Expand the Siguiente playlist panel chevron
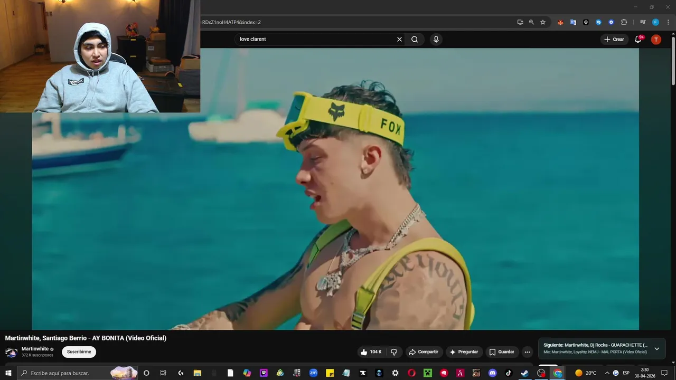Viewport: 676px width, 380px height. tap(656, 349)
